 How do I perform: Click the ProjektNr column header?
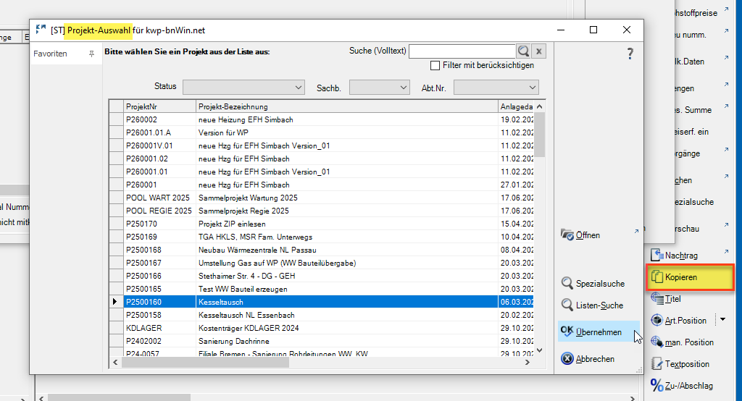point(159,106)
